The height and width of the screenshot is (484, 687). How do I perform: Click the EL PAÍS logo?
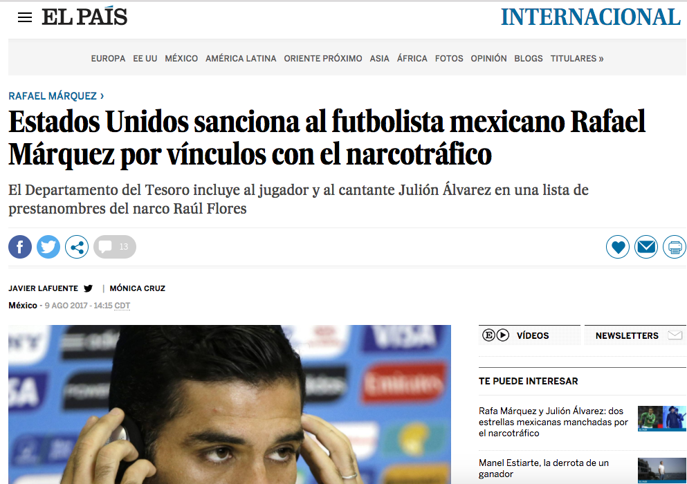[x=84, y=17]
